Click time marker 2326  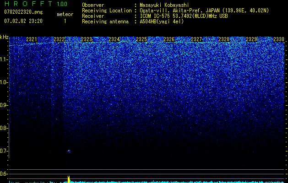pos(169,39)
